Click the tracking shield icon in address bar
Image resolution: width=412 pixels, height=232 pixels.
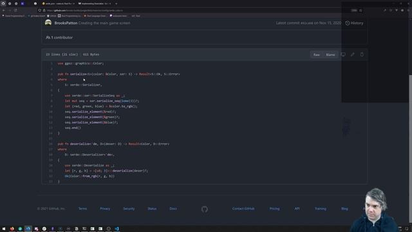pyautogui.click(x=39, y=10)
